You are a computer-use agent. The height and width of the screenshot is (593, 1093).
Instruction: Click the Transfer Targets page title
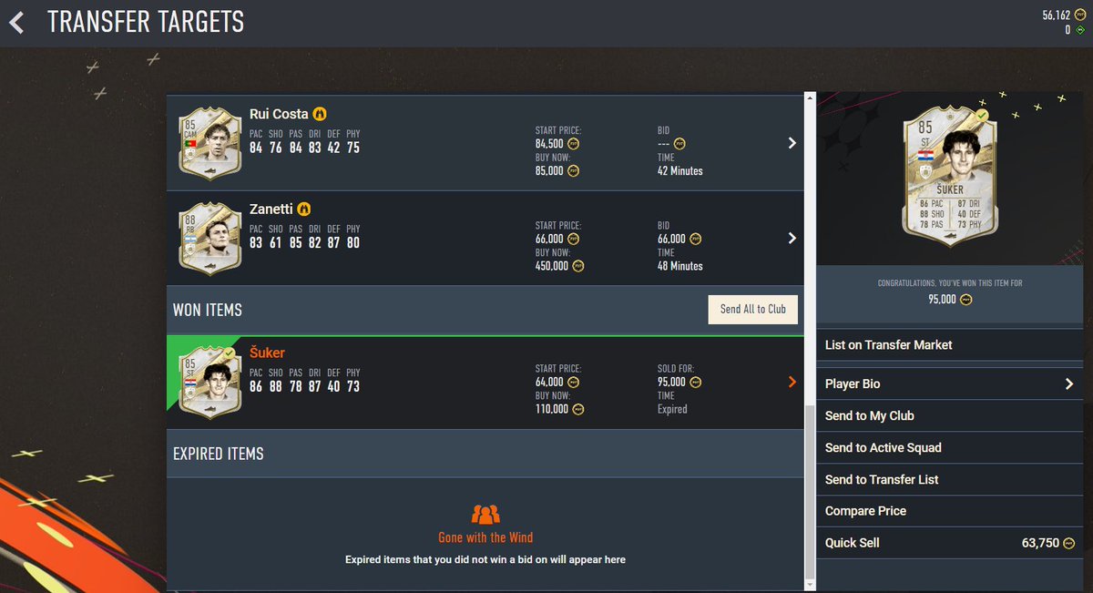tap(146, 22)
